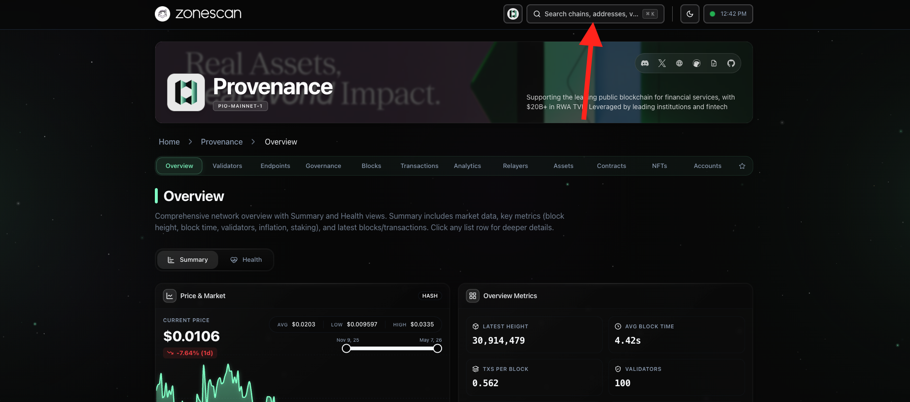This screenshot has height=402, width=910.
Task: Click the May 7, 26 range end label
Action: tap(431, 340)
